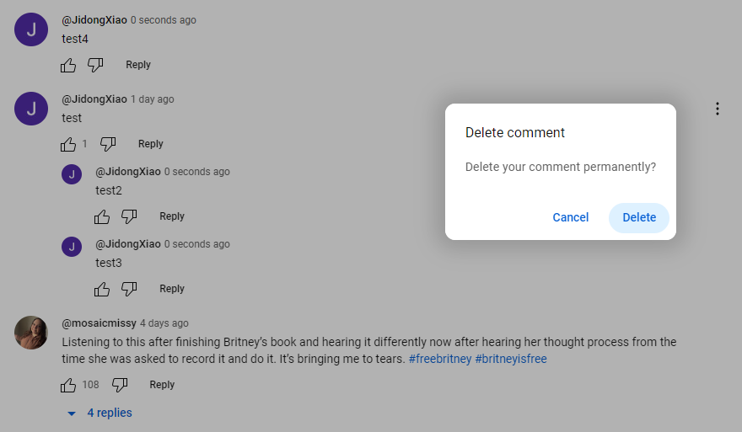Dislike the mosaicmissy comment

120,385
